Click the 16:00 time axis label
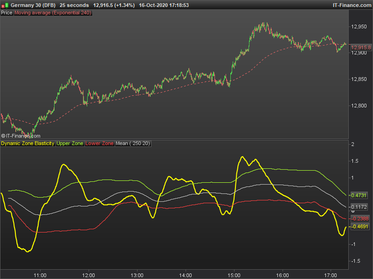This screenshot has height=279, width=373. [283, 275]
